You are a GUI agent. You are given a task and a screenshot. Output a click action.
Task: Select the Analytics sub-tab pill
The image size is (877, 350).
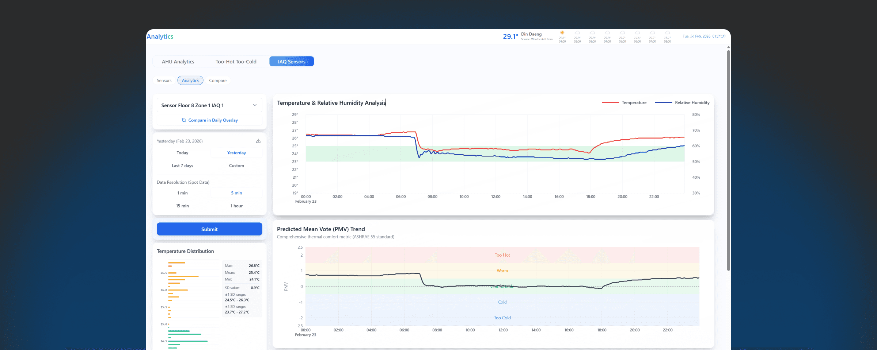click(x=190, y=81)
